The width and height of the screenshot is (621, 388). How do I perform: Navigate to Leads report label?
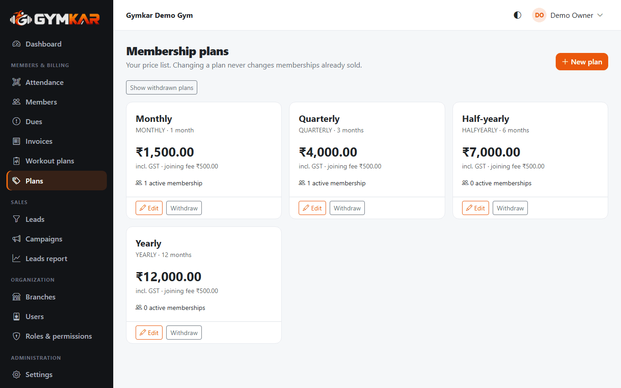pos(46,258)
